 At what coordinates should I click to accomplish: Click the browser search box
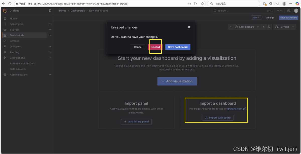pos(234,4)
